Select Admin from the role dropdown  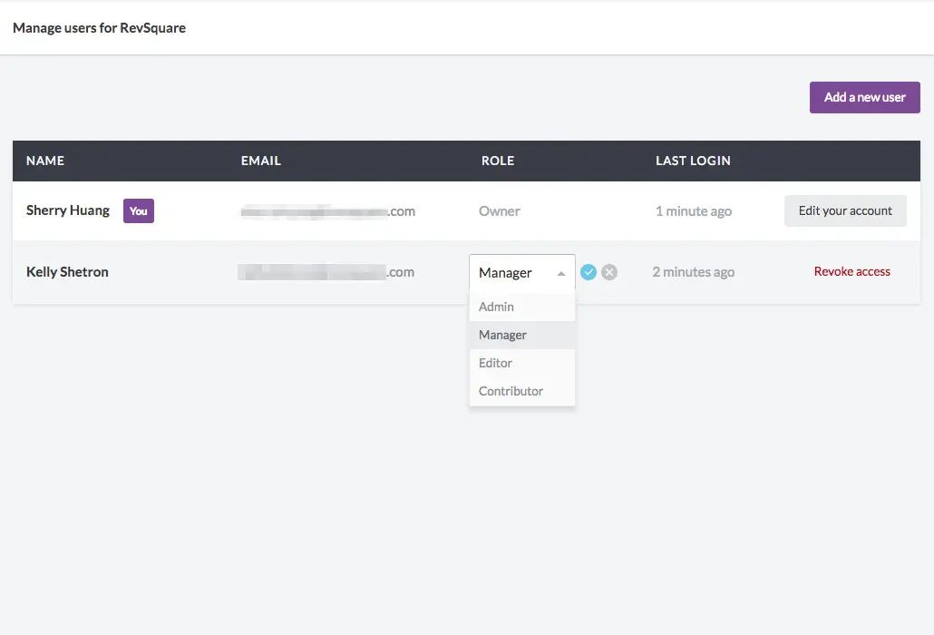point(496,307)
